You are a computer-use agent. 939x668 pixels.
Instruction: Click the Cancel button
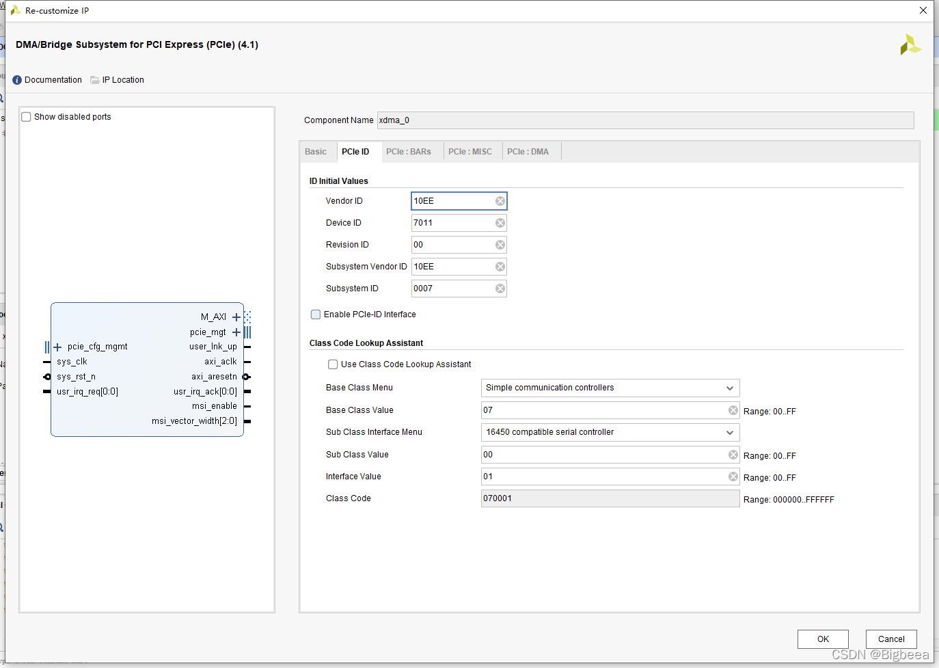[891, 639]
